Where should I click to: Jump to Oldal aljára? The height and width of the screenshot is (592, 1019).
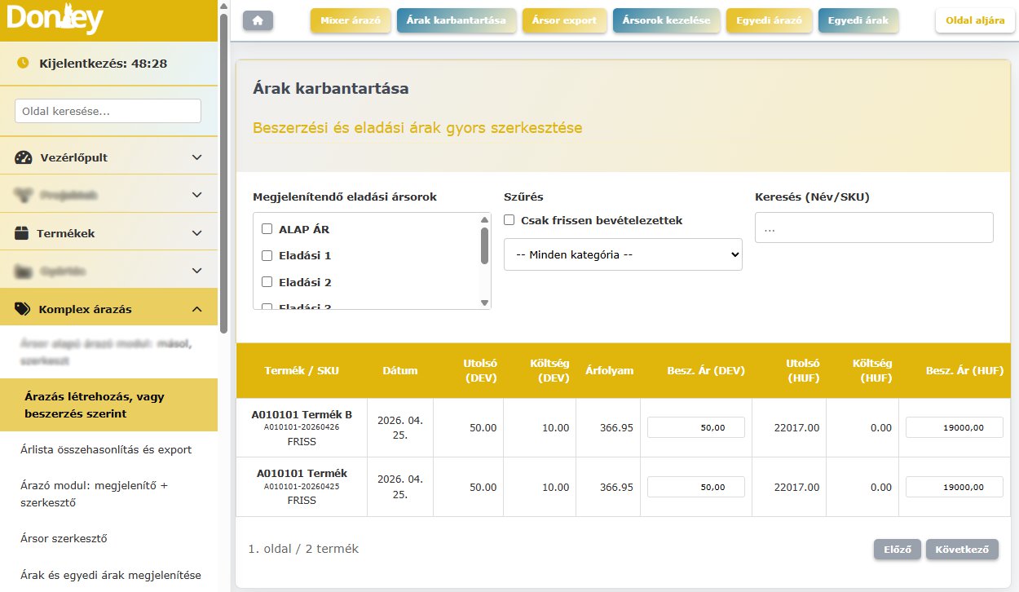[x=974, y=20]
